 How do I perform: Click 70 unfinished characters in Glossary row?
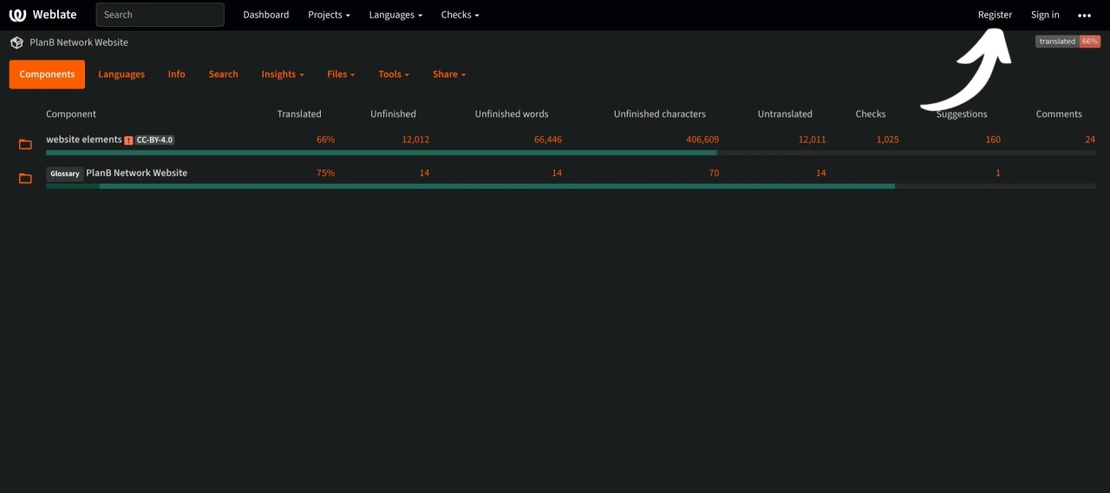(714, 173)
